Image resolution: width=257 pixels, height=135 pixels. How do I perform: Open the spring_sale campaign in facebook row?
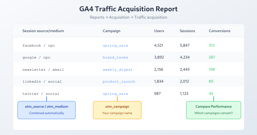pyautogui.click(x=115, y=46)
